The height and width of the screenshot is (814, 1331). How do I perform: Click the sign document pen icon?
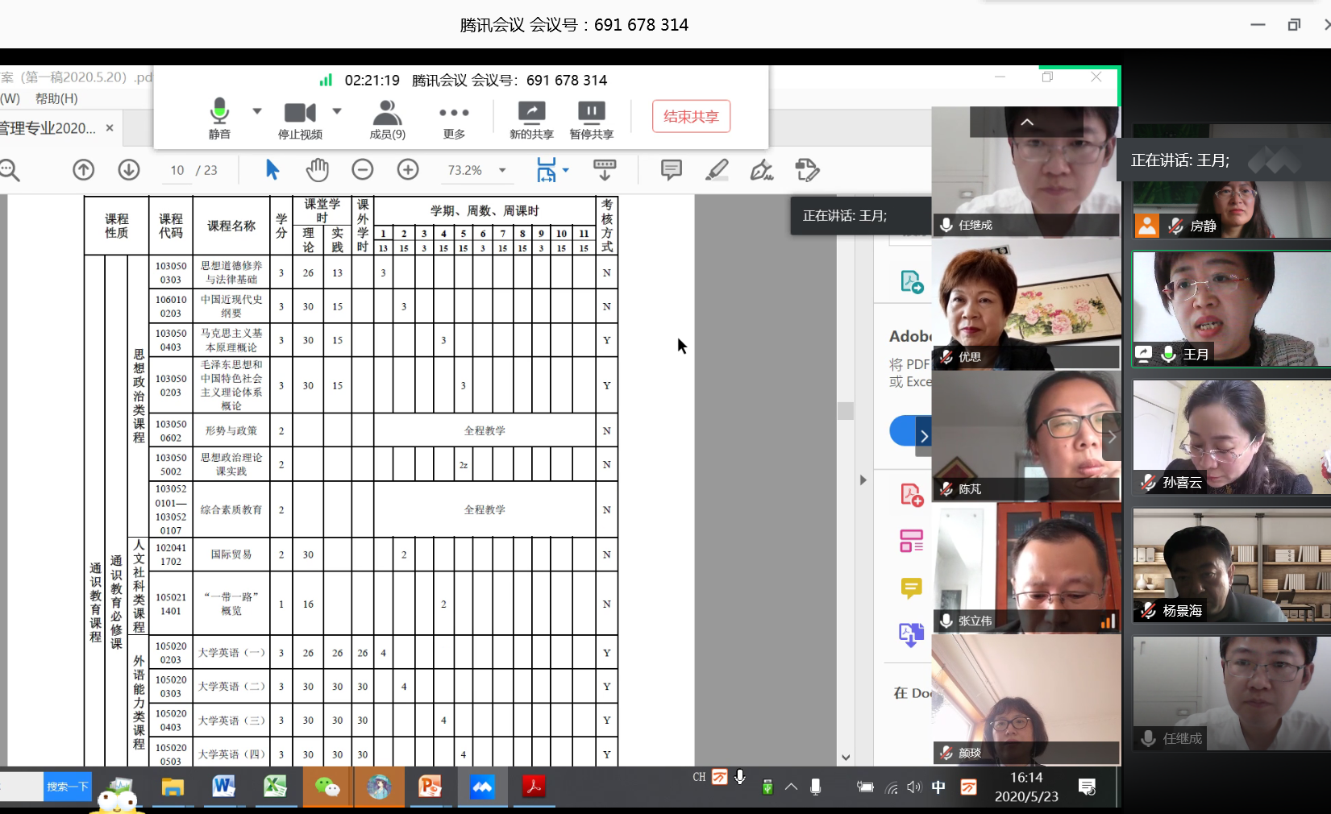point(762,170)
